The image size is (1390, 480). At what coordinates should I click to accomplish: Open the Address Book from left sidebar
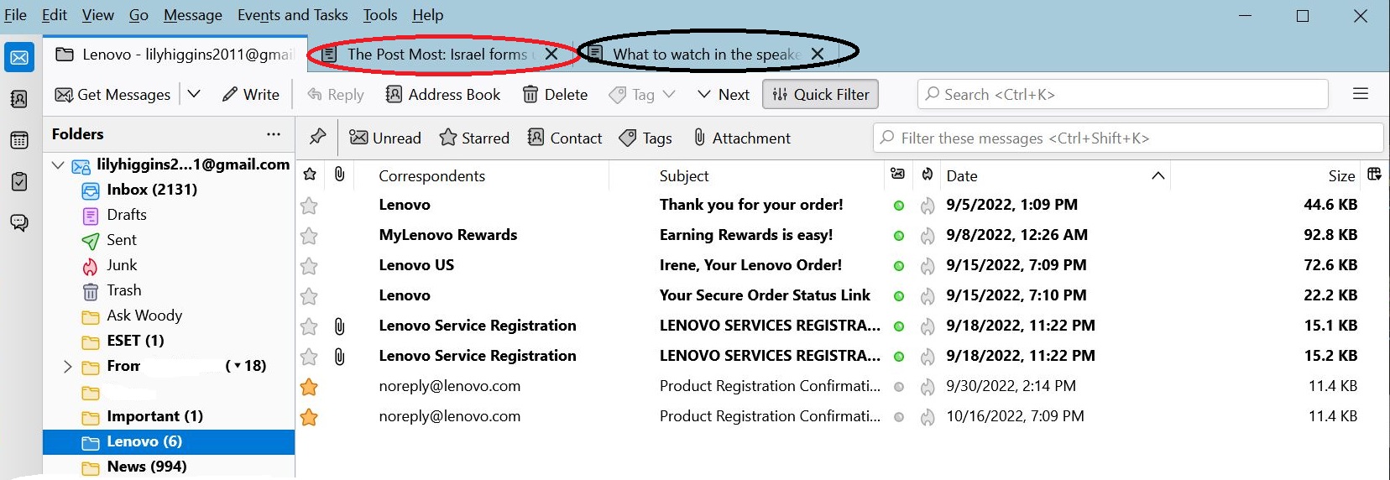coord(18,99)
